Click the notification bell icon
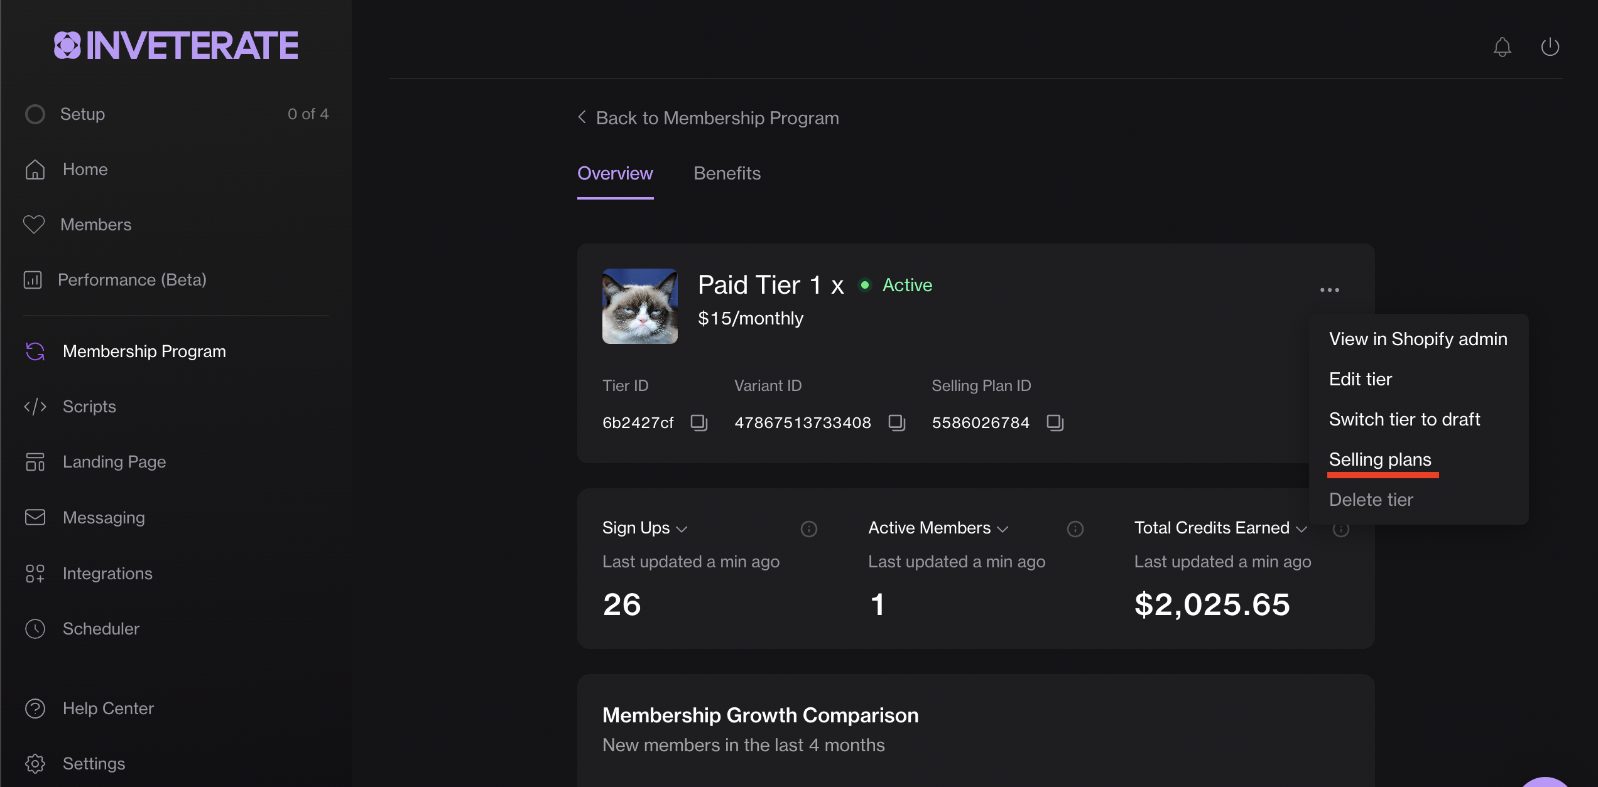Image resolution: width=1598 pixels, height=787 pixels. (1502, 47)
